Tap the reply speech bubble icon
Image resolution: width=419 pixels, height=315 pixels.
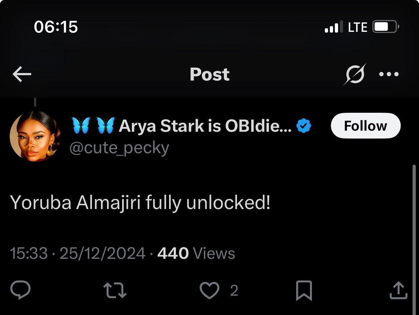click(20, 290)
